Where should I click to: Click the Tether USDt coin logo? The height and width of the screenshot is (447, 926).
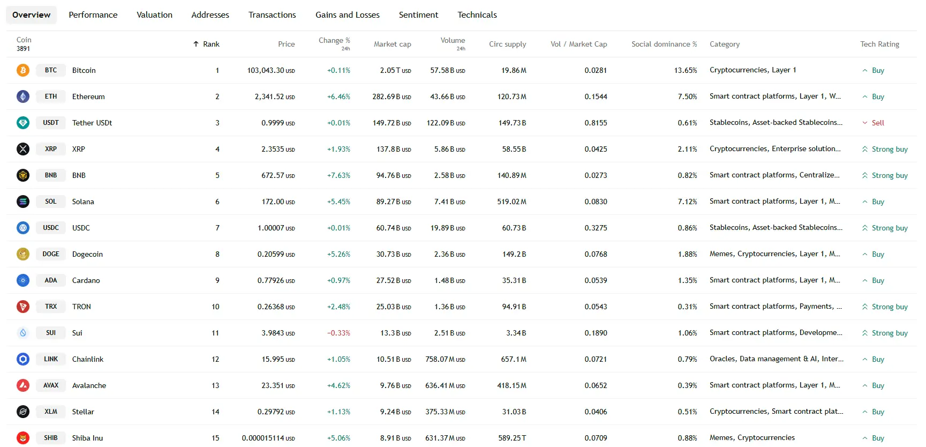23,123
